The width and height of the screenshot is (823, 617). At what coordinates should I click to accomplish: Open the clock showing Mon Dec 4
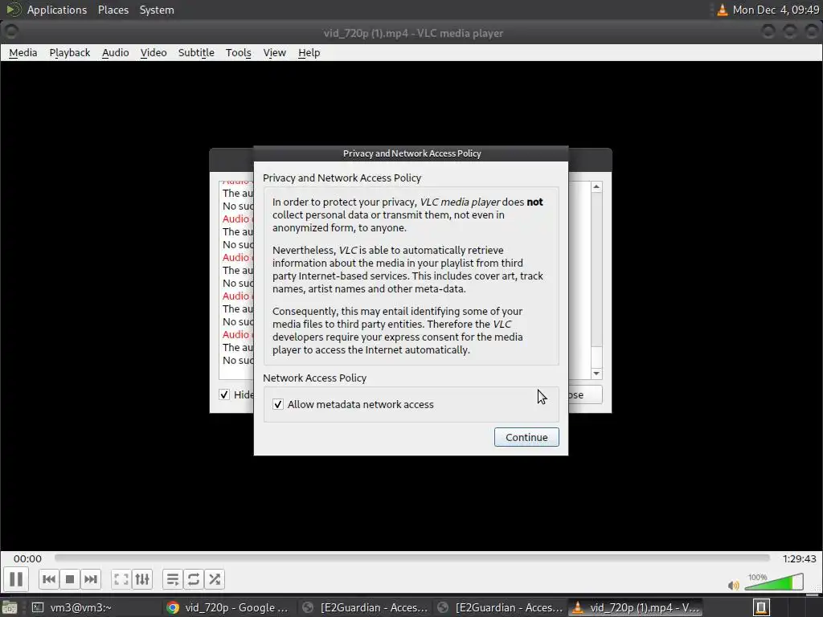776,10
